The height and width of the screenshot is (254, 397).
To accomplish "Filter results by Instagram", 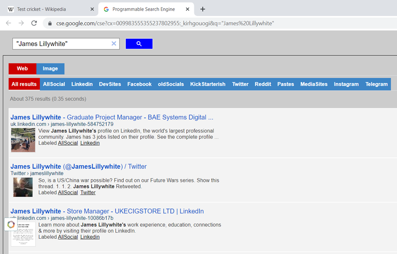I will point(346,84).
